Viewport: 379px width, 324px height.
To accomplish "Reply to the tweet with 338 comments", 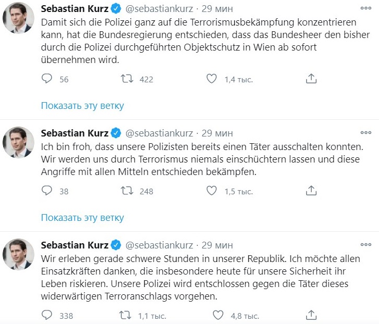I will [47, 316].
